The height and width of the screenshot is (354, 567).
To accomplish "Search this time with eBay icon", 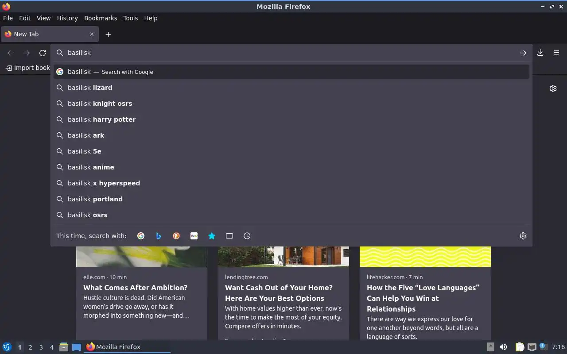I will (194, 236).
